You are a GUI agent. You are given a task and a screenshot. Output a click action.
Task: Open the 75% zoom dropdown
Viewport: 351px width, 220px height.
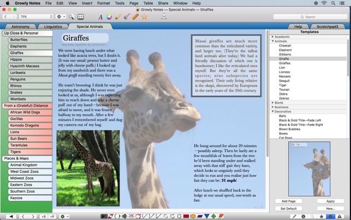click(36, 17)
